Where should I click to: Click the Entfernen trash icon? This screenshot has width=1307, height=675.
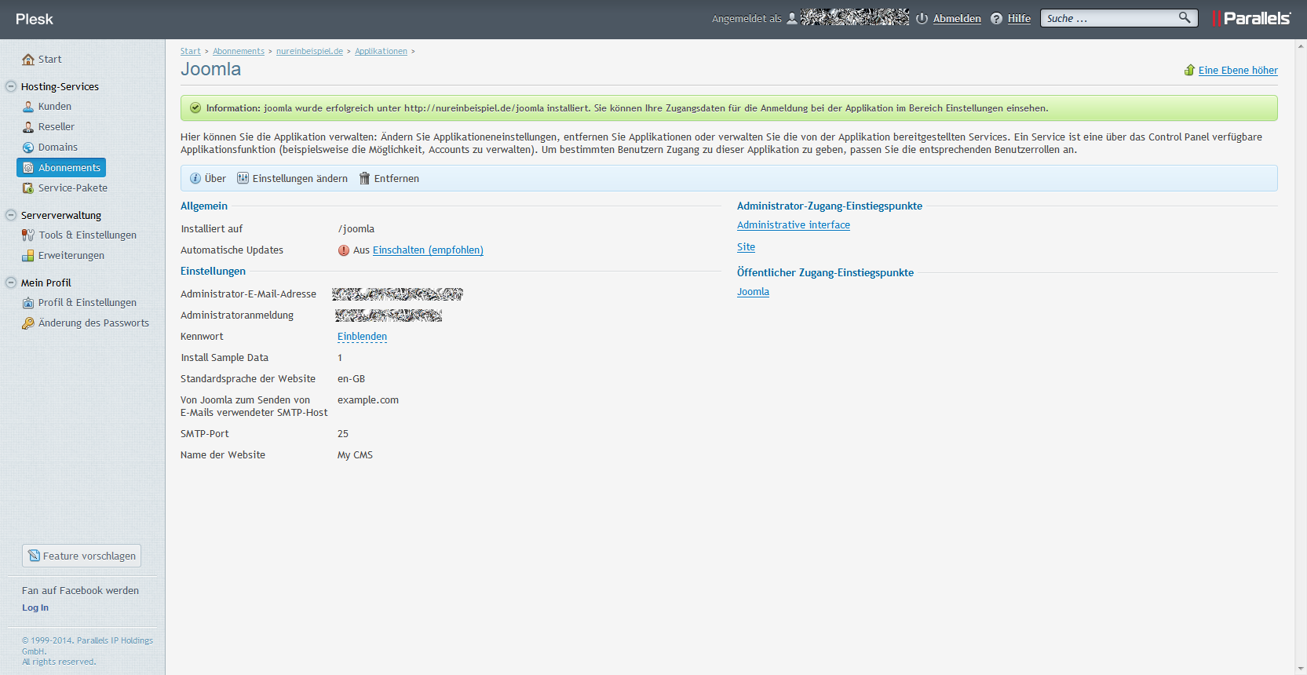coord(364,179)
